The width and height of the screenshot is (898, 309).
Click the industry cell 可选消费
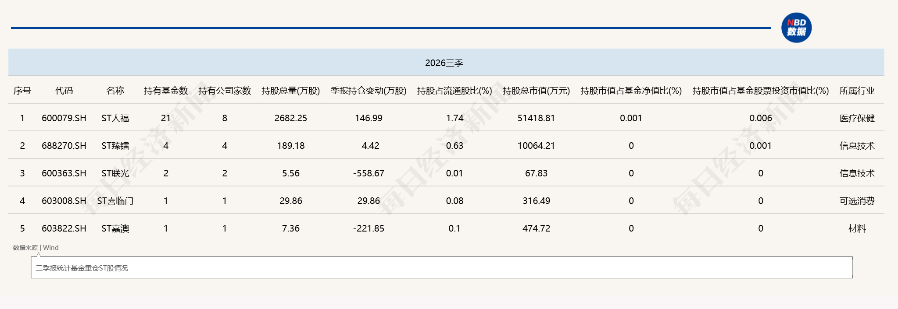click(857, 201)
